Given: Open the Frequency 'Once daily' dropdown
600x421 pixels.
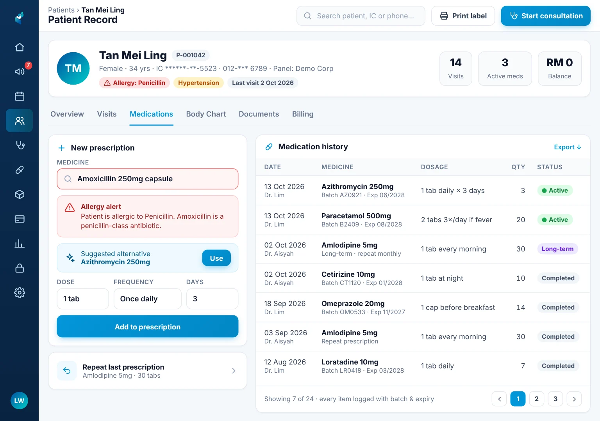Looking at the screenshot, I should point(148,299).
